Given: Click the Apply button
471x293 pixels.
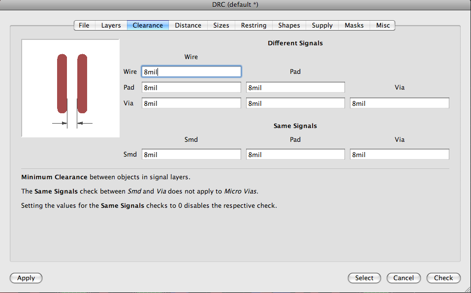Looking at the screenshot, I should pos(26,278).
